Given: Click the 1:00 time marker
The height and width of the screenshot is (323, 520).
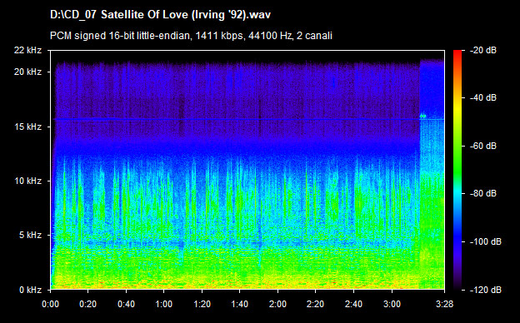Looking at the screenshot, I should [164, 304].
